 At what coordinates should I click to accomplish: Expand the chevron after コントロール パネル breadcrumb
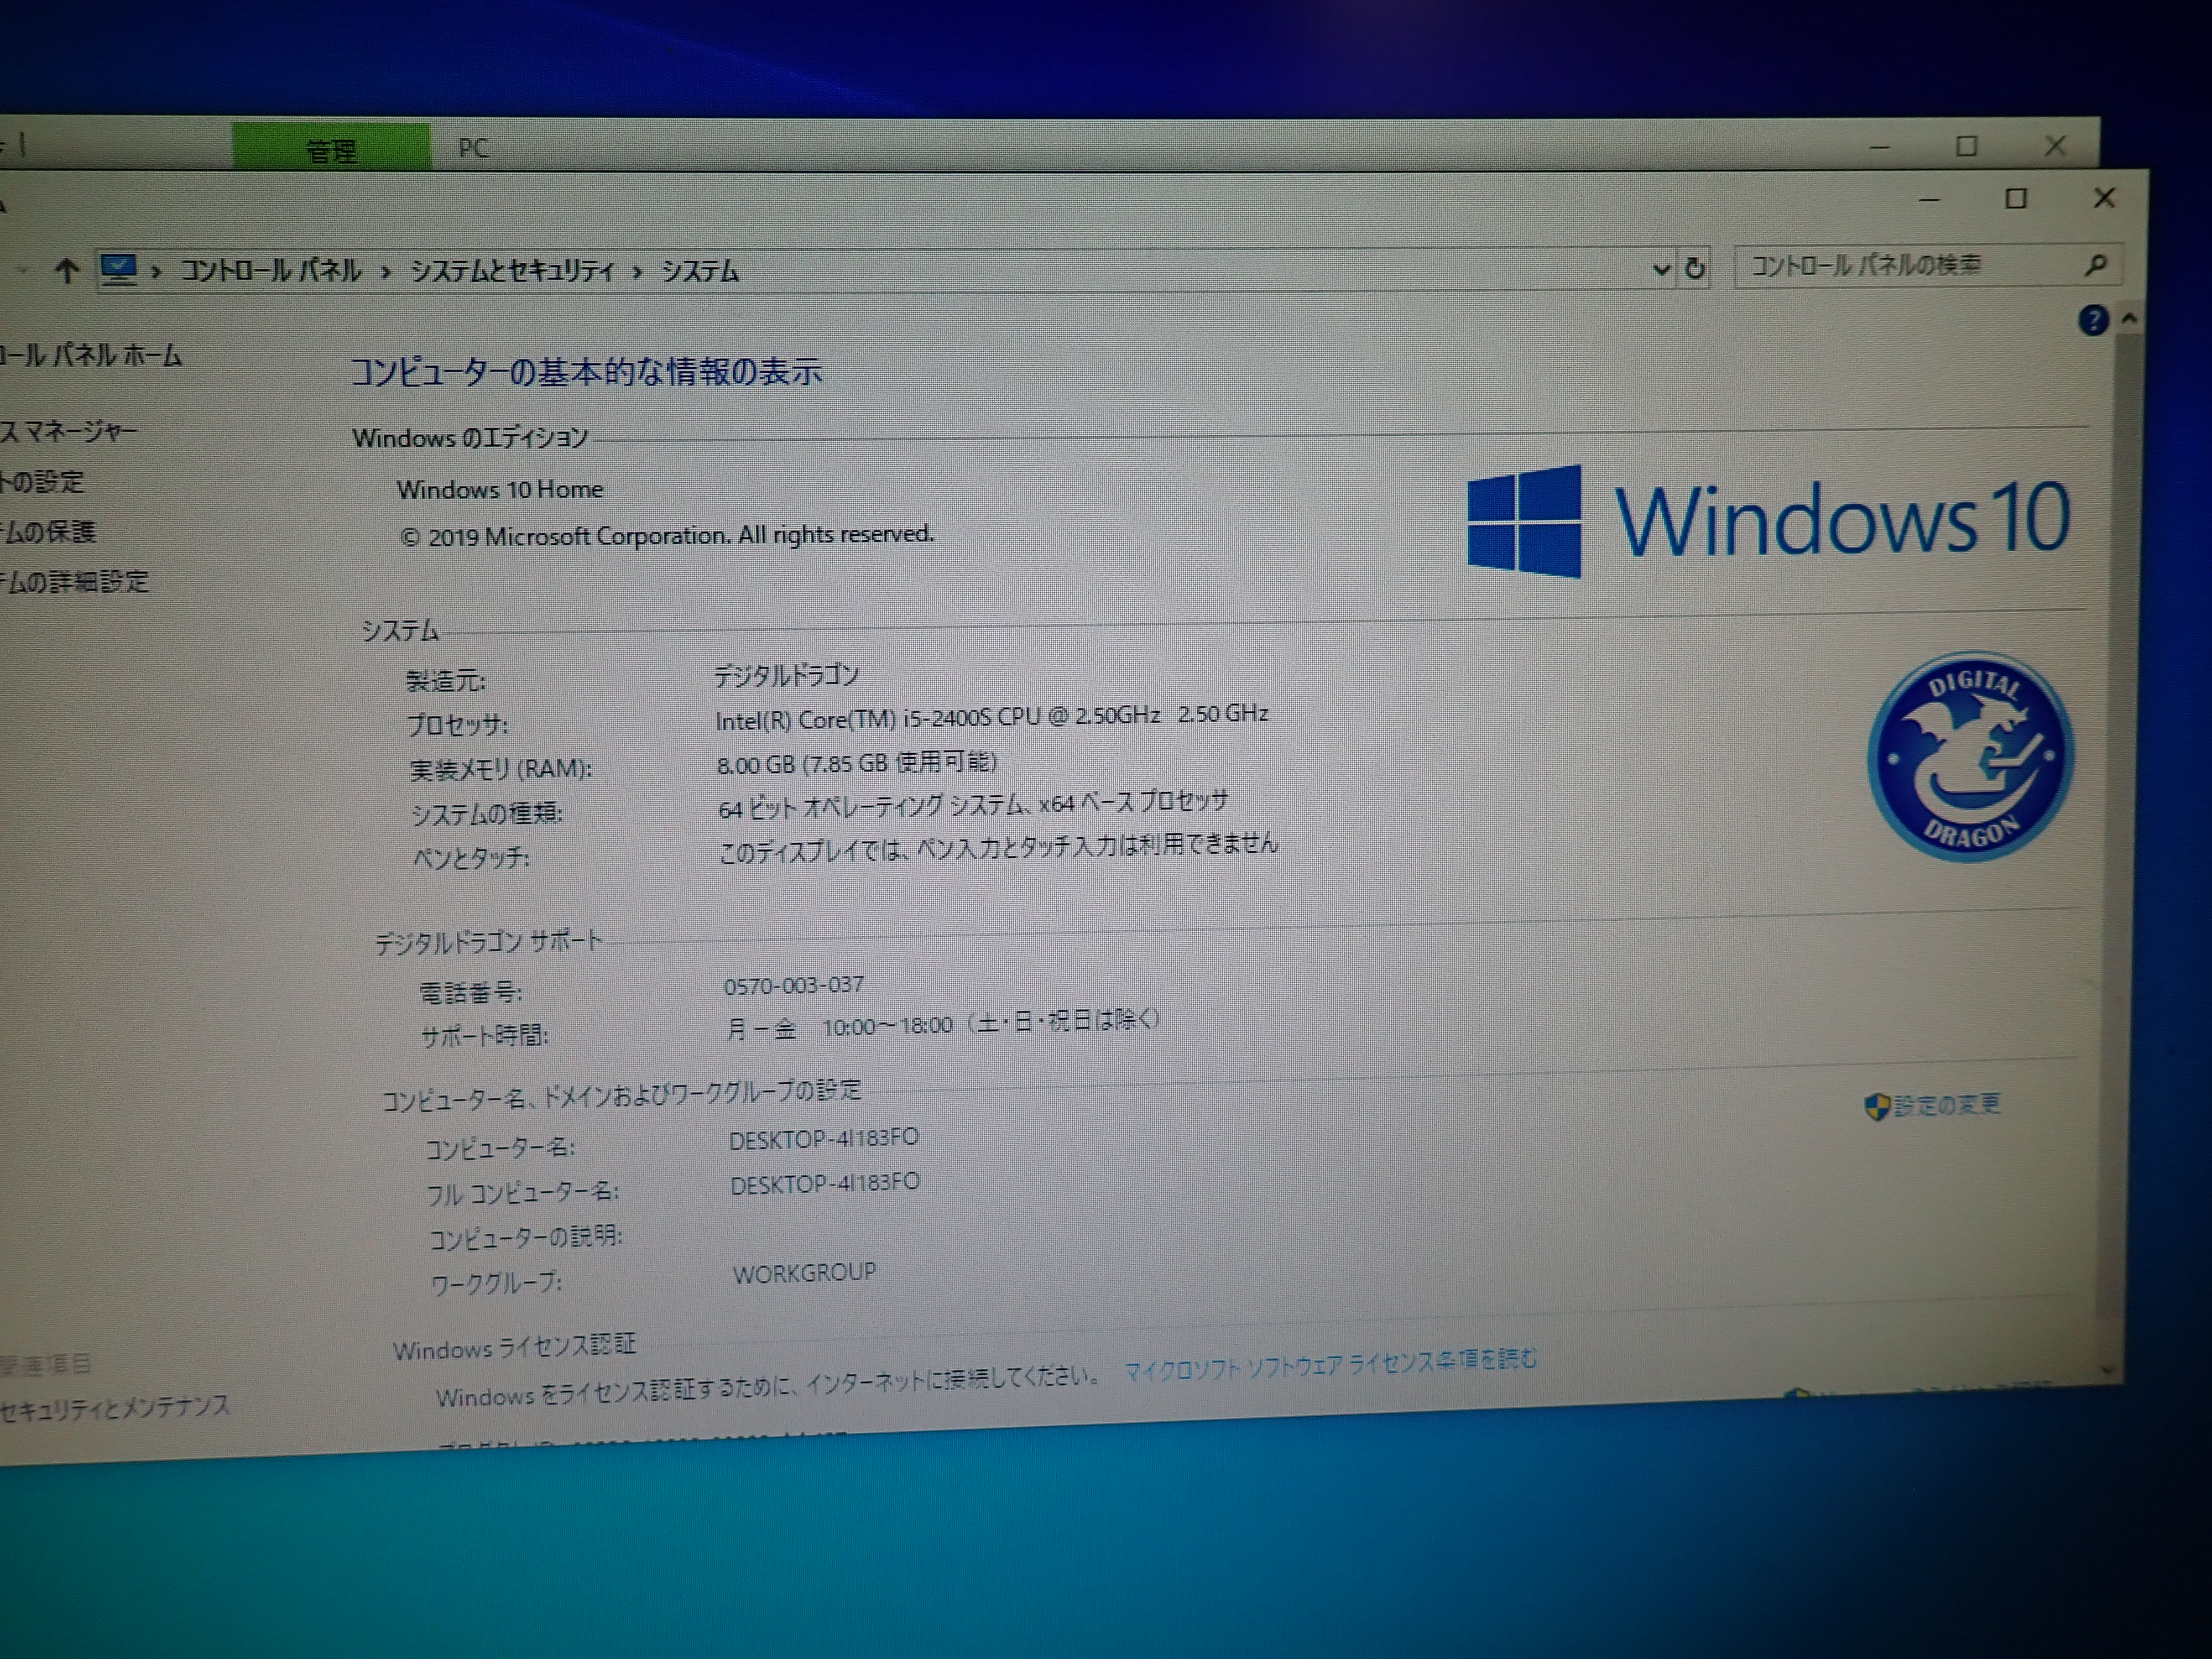pyautogui.click(x=386, y=272)
